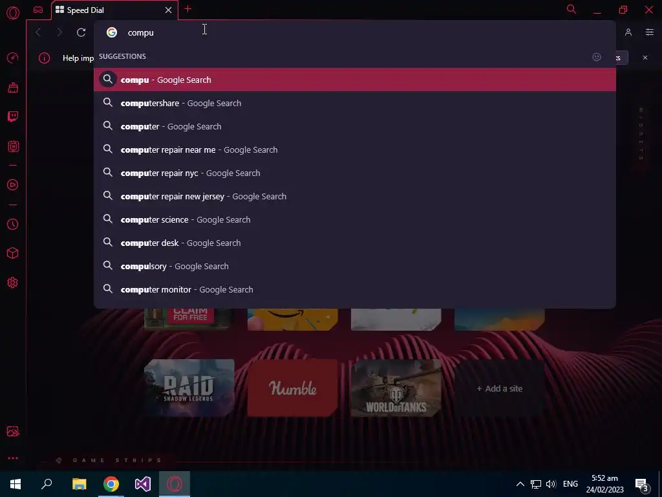Viewport: 662px width, 497px height.
Task: Click Opera GX taskbar icon
Action: click(x=175, y=484)
